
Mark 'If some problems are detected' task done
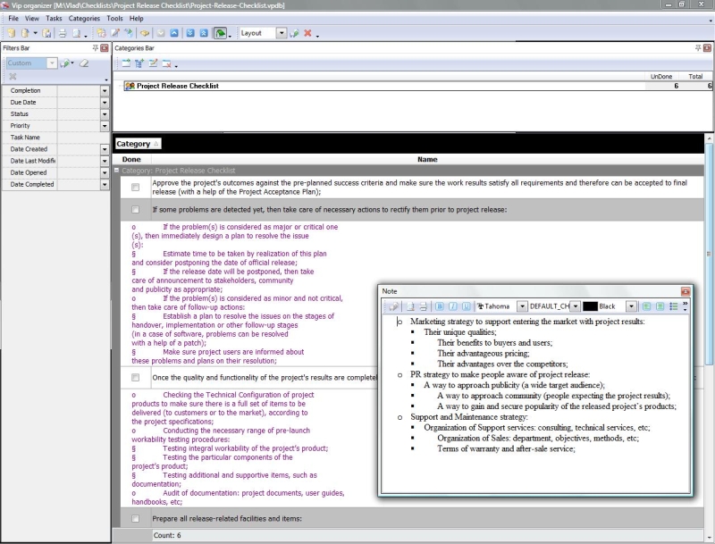click(x=135, y=210)
